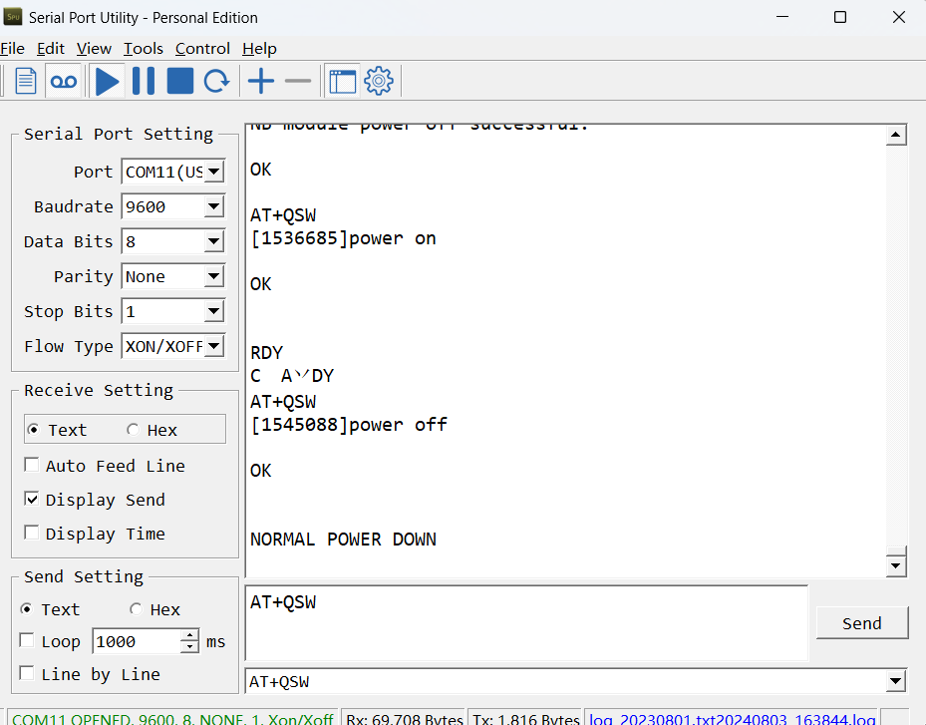Viewport: 926px width, 725px height.
Task: Click the Tx bytes counter in status bar
Action: pos(526,718)
